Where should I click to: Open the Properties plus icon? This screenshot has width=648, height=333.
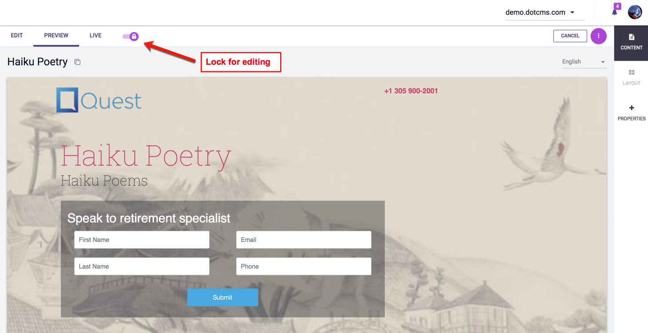632,108
